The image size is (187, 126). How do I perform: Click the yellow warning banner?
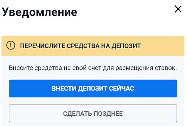(x=162, y=45)
